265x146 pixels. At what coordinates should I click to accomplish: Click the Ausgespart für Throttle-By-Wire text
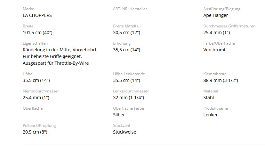56,63
